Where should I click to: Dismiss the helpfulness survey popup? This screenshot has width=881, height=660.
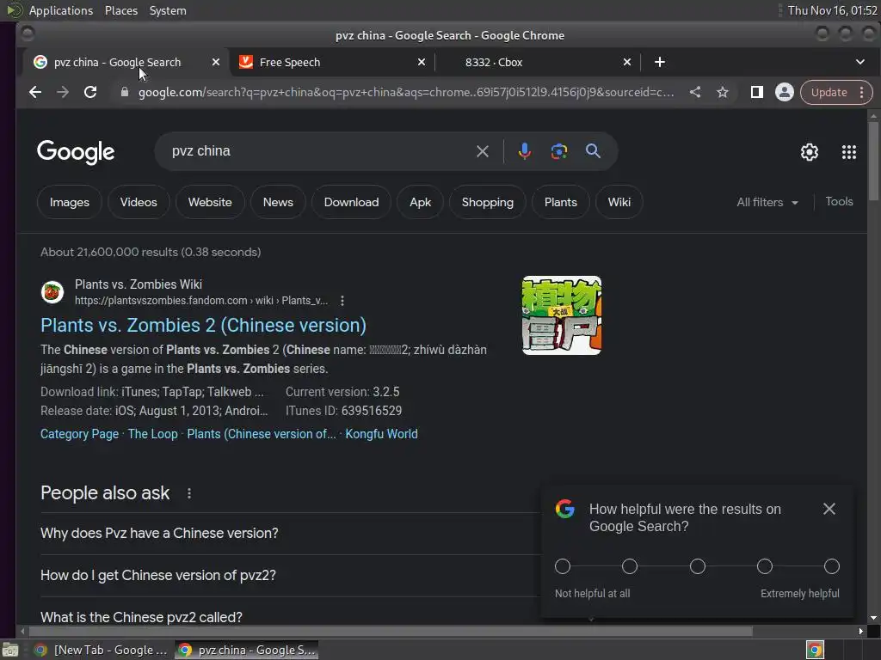(829, 509)
